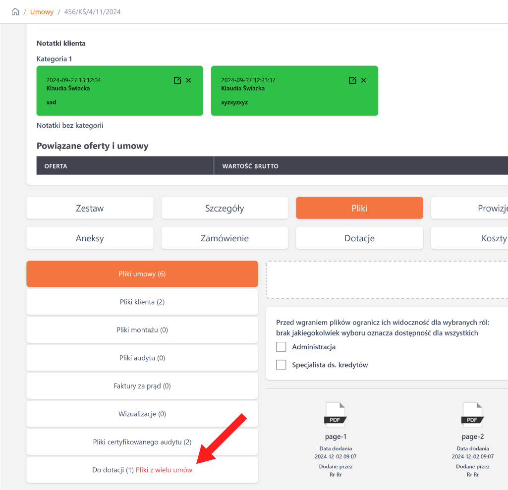Switch to the Zestaw tab

coord(90,208)
